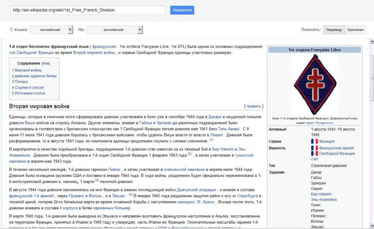The height and width of the screenshot is (229, 374).
Task: Switch view to Оригинал
Action: coord(355,30)
